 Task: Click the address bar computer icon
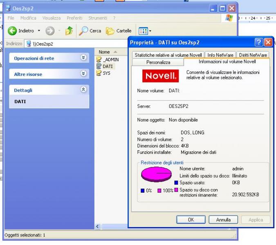[29, 44]
